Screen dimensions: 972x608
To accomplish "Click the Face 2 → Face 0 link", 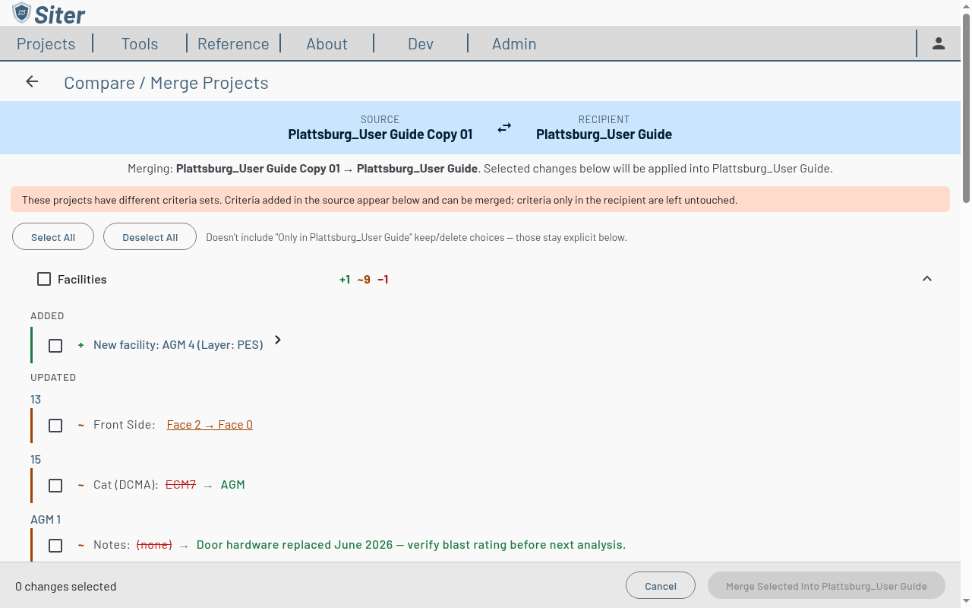I will click(x=210, y=425).
